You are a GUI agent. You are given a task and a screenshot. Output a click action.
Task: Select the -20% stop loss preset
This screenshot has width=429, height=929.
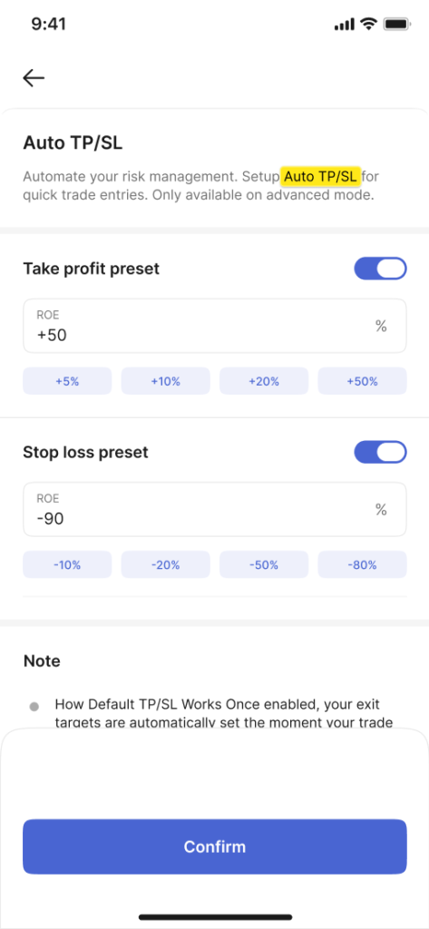coord(165,564)
